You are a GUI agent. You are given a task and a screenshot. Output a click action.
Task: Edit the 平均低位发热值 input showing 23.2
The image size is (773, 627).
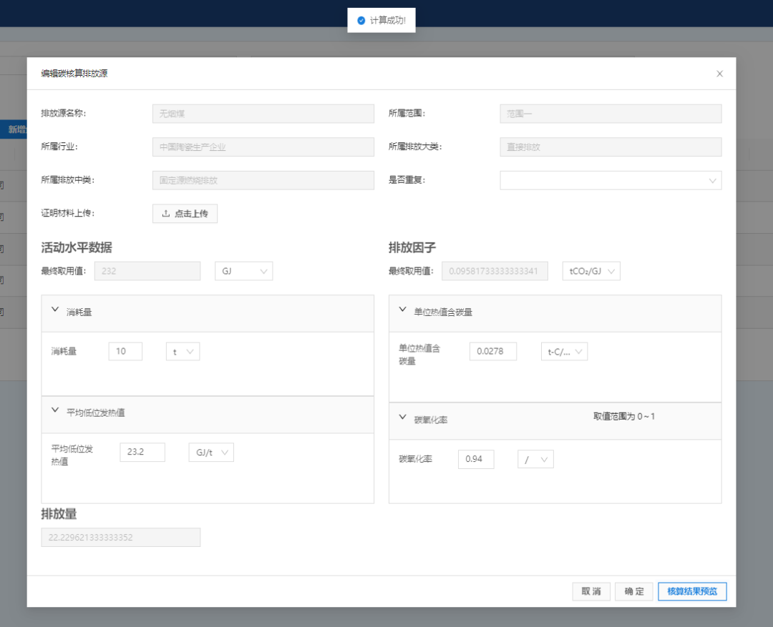(142, 452)
